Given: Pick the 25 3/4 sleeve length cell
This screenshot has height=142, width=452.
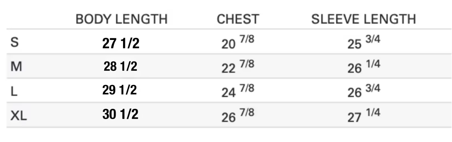Looking at the screenshot, I should click(x=364, y=43).
